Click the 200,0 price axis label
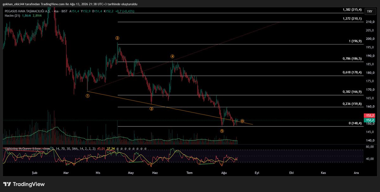Screen dimensions: 380x192 click(370, 39)
